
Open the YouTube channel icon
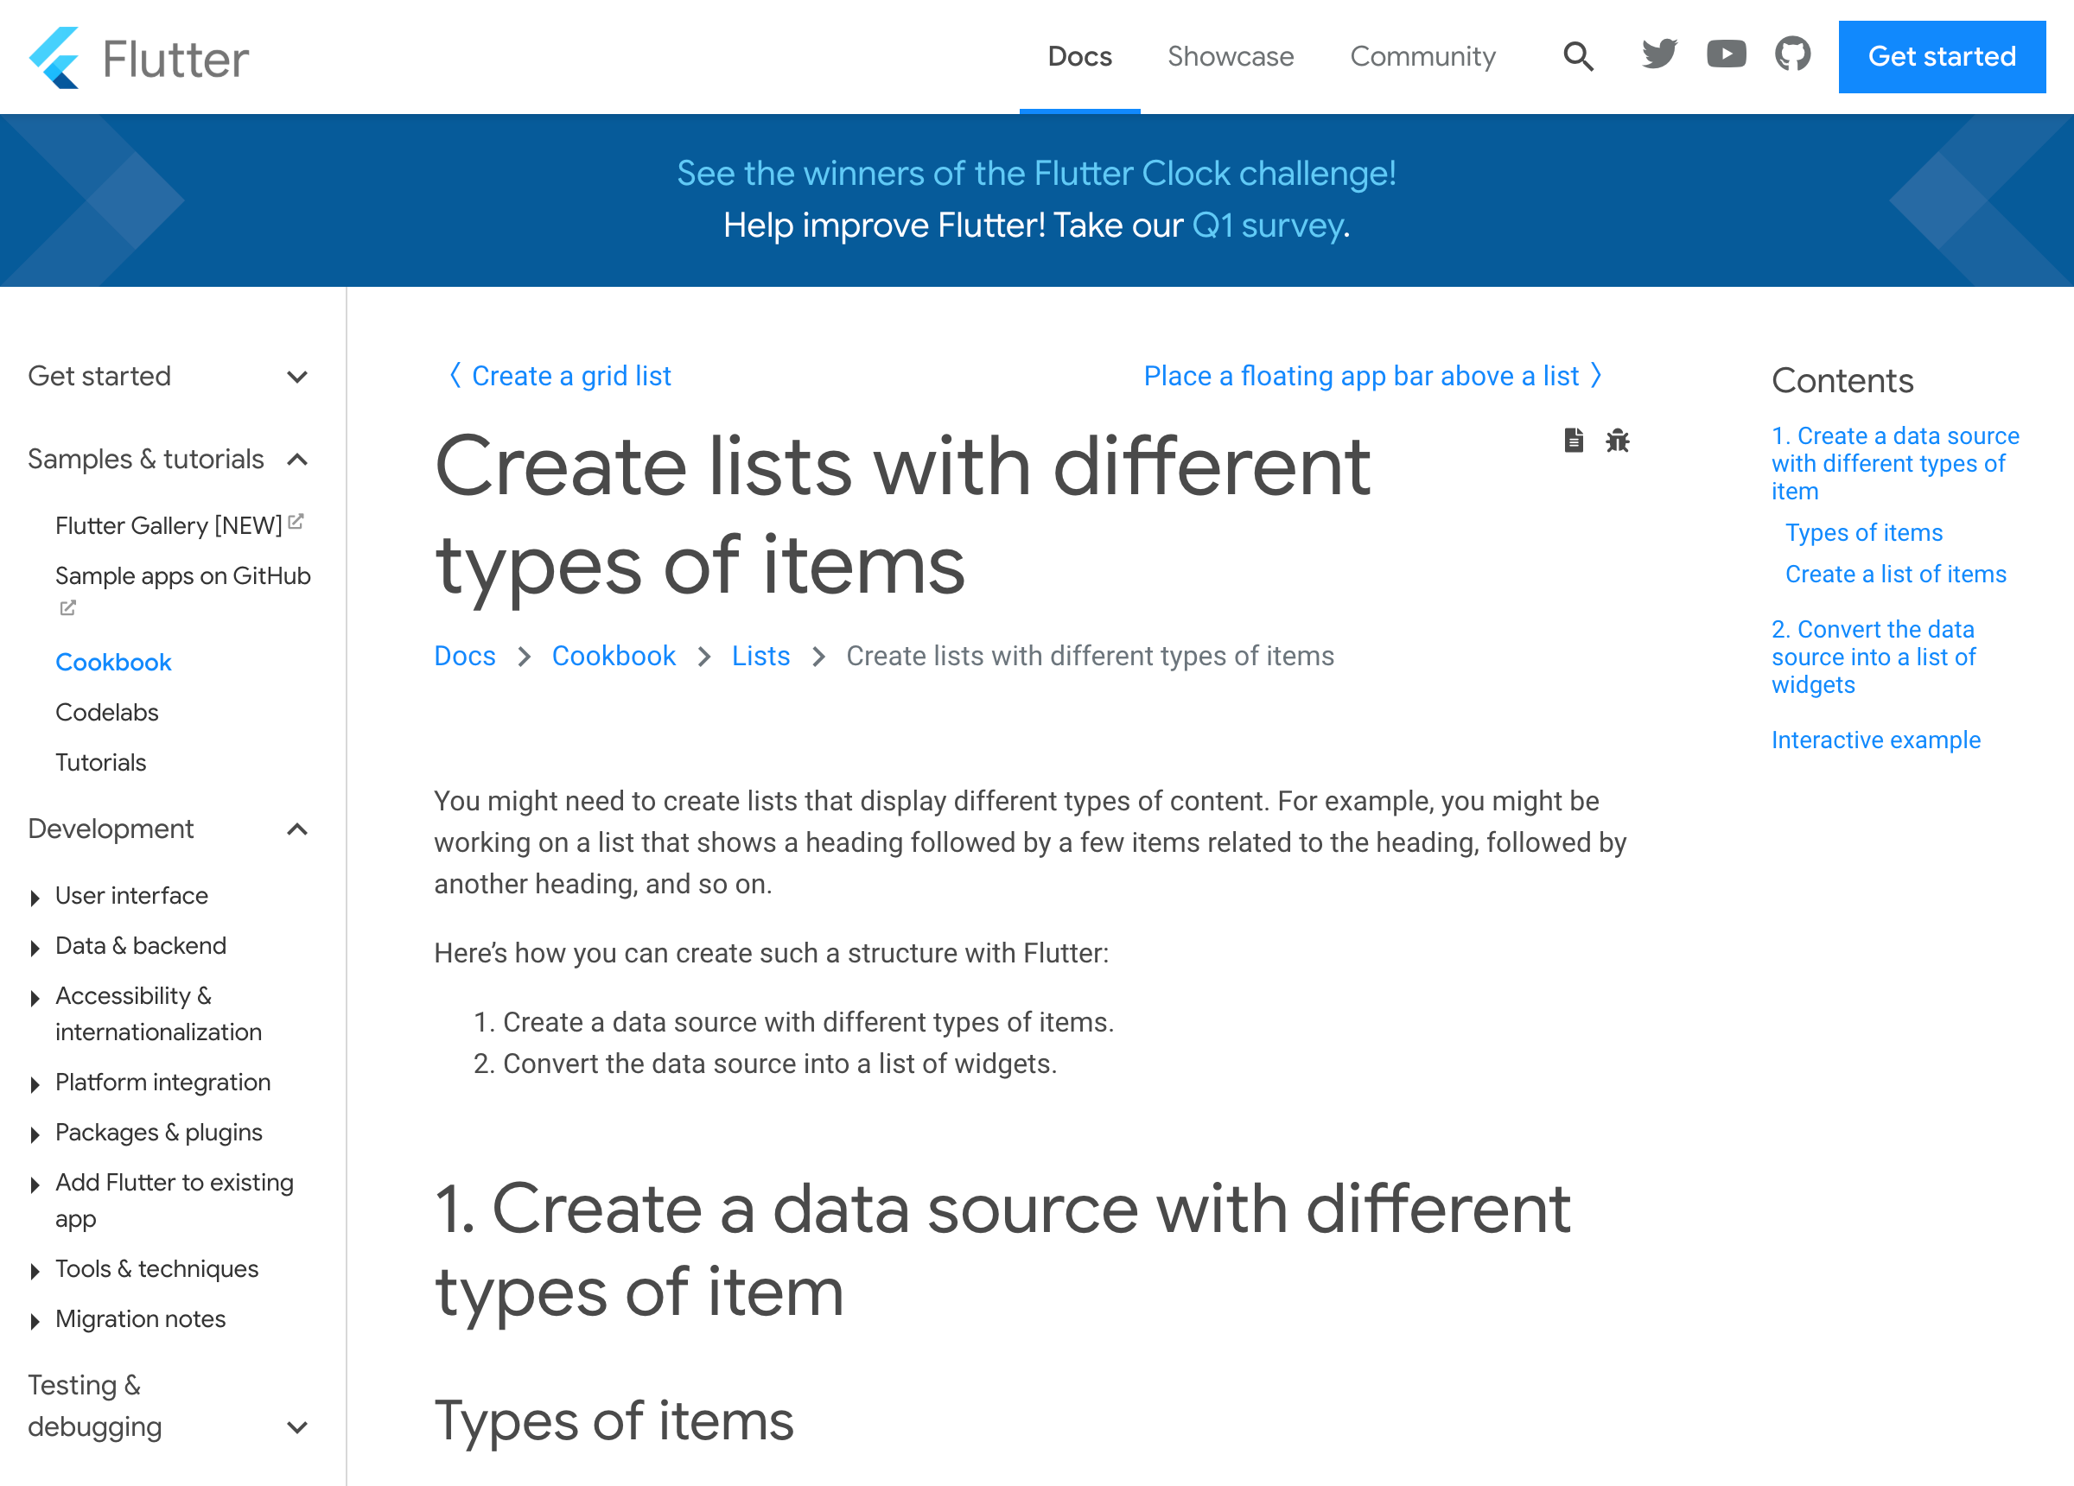[x=1726, y=55]
